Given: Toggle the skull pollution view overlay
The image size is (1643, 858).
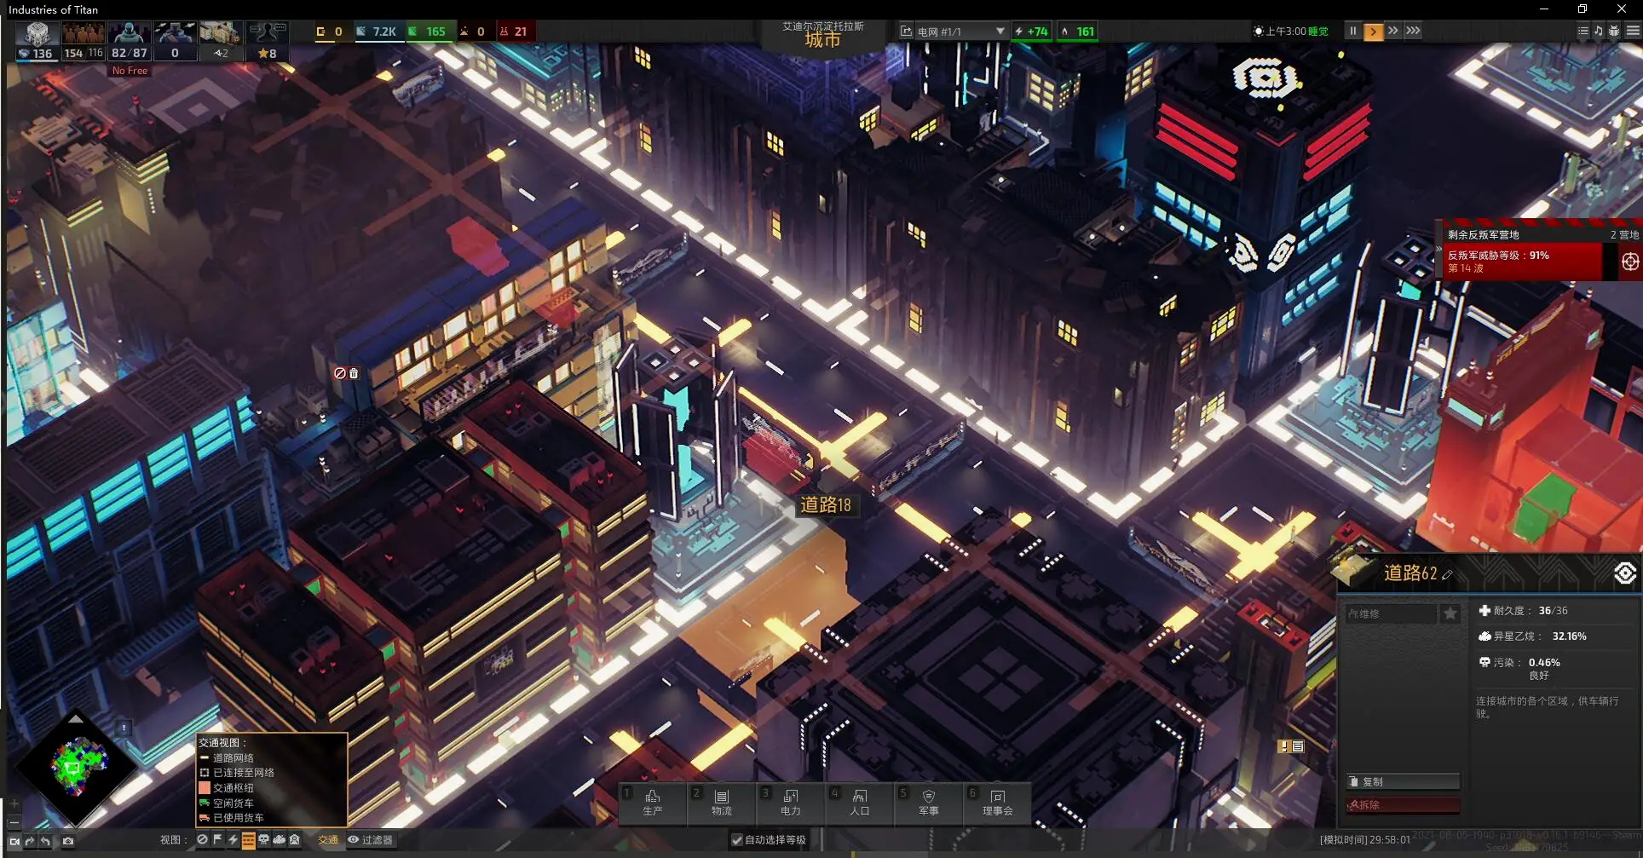Looking at the screenshot, I should tap(263, 840).
